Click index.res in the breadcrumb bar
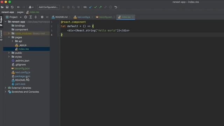Screen dimensions: 224x126 tap(33, 12)
